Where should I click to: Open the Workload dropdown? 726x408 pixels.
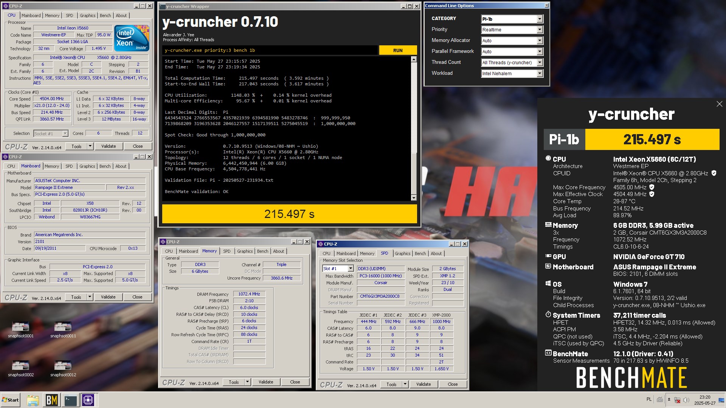click(x=512, y=73)
